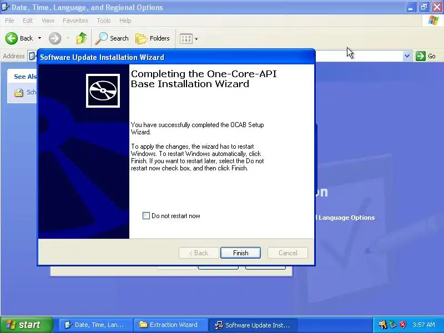
Task: Click the title bar window icon of Explorer
Action: tap(5, 7)
